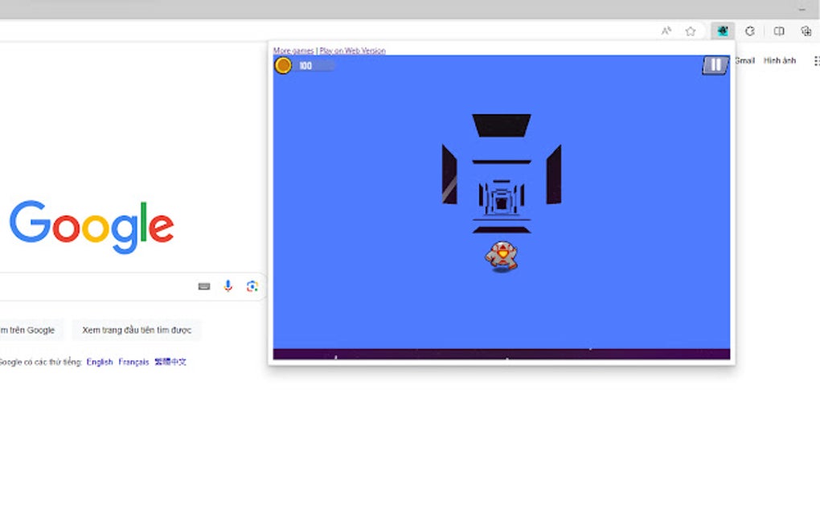The width and height of the screenshot is (820, 513).
Task: Search by image using the Google Lens icon
Action: pyautogui.click(x=252, y=286)
